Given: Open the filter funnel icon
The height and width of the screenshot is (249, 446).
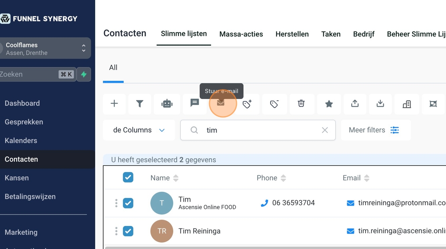Looking at the screenshot, I should pyautogui.click(x=140, y=104).
